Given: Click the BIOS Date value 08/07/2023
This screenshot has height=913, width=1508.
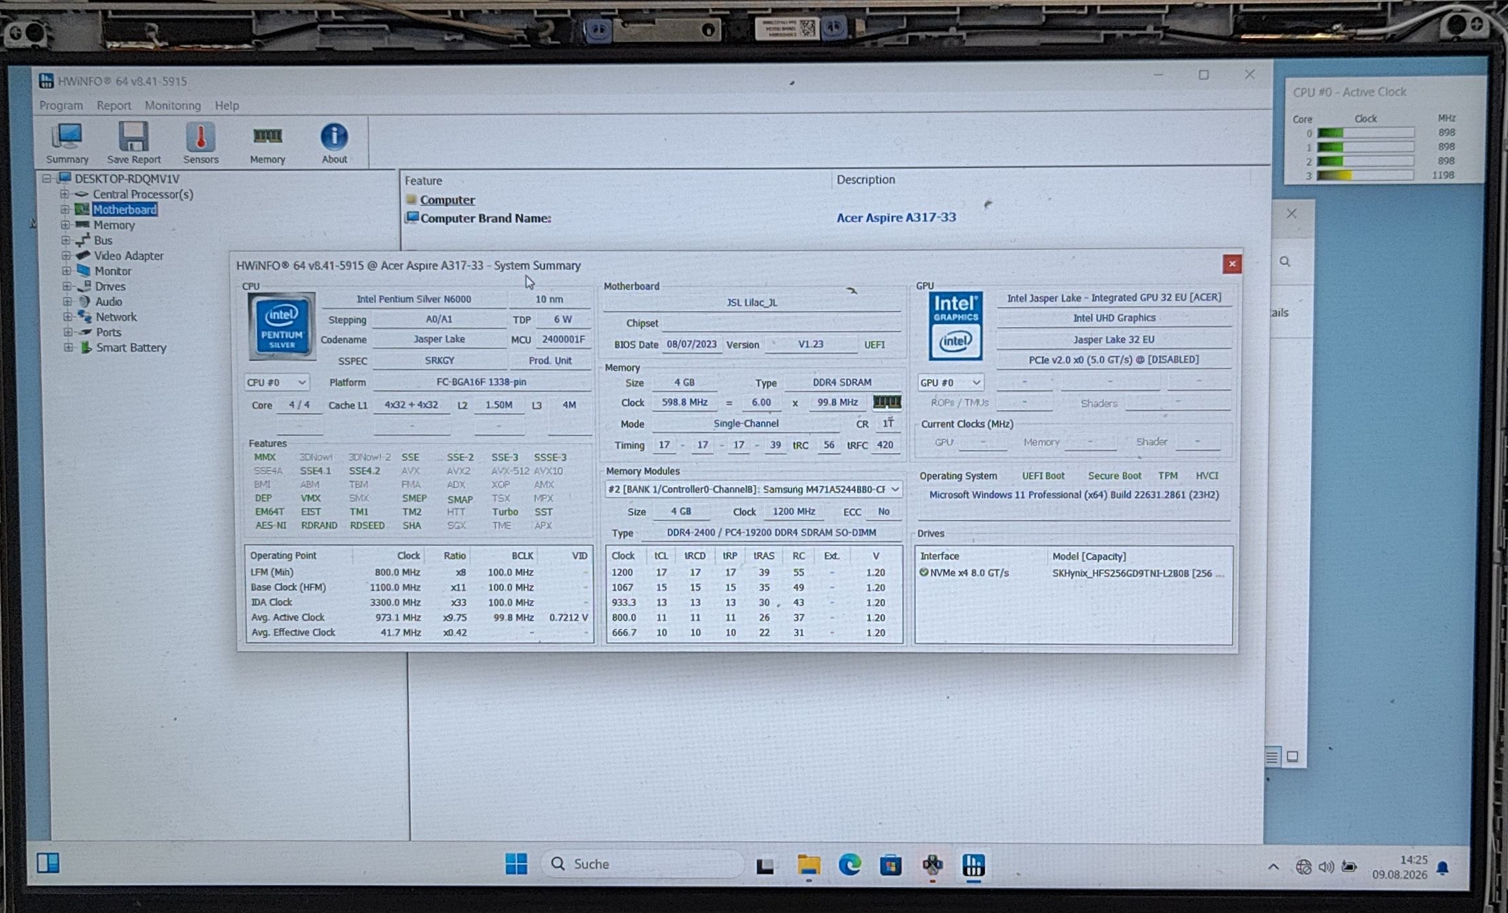Looking at the screenshot, I should pos(692,344).
